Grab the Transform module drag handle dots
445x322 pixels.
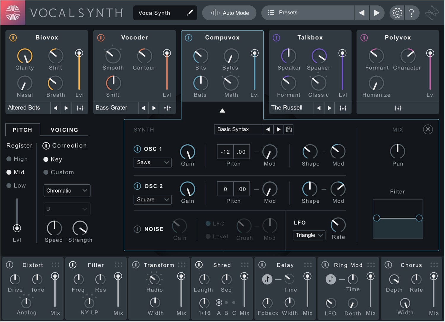tap(182, 264)
